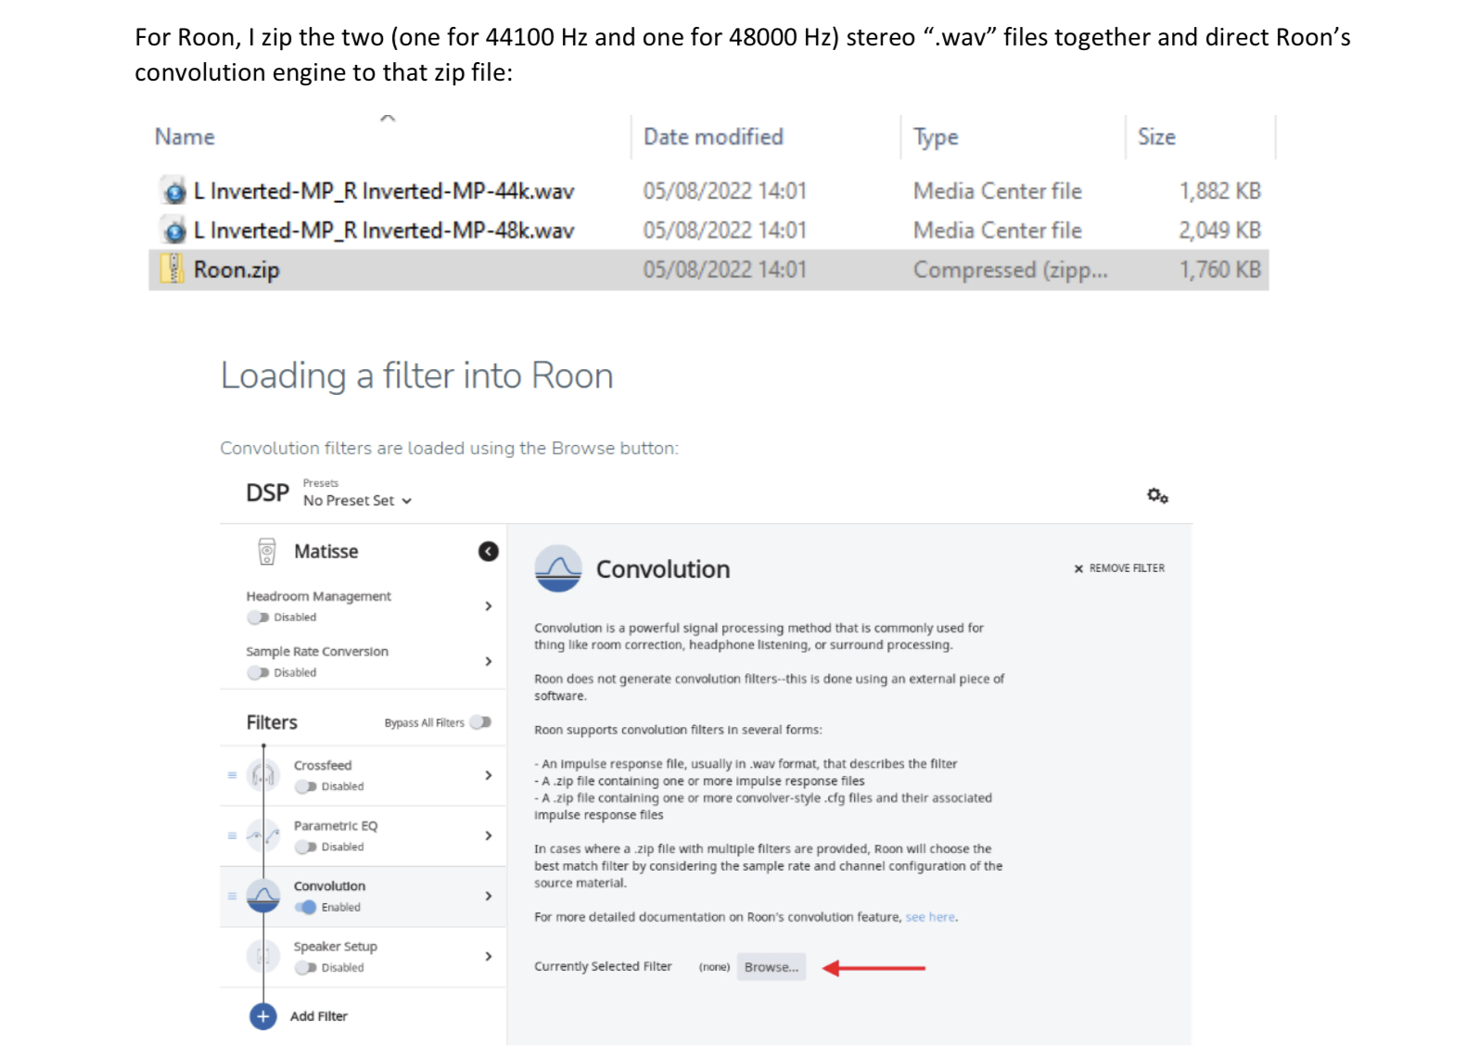
Task: Click the sort arrow above Name column
Action: tap(388, 118)
